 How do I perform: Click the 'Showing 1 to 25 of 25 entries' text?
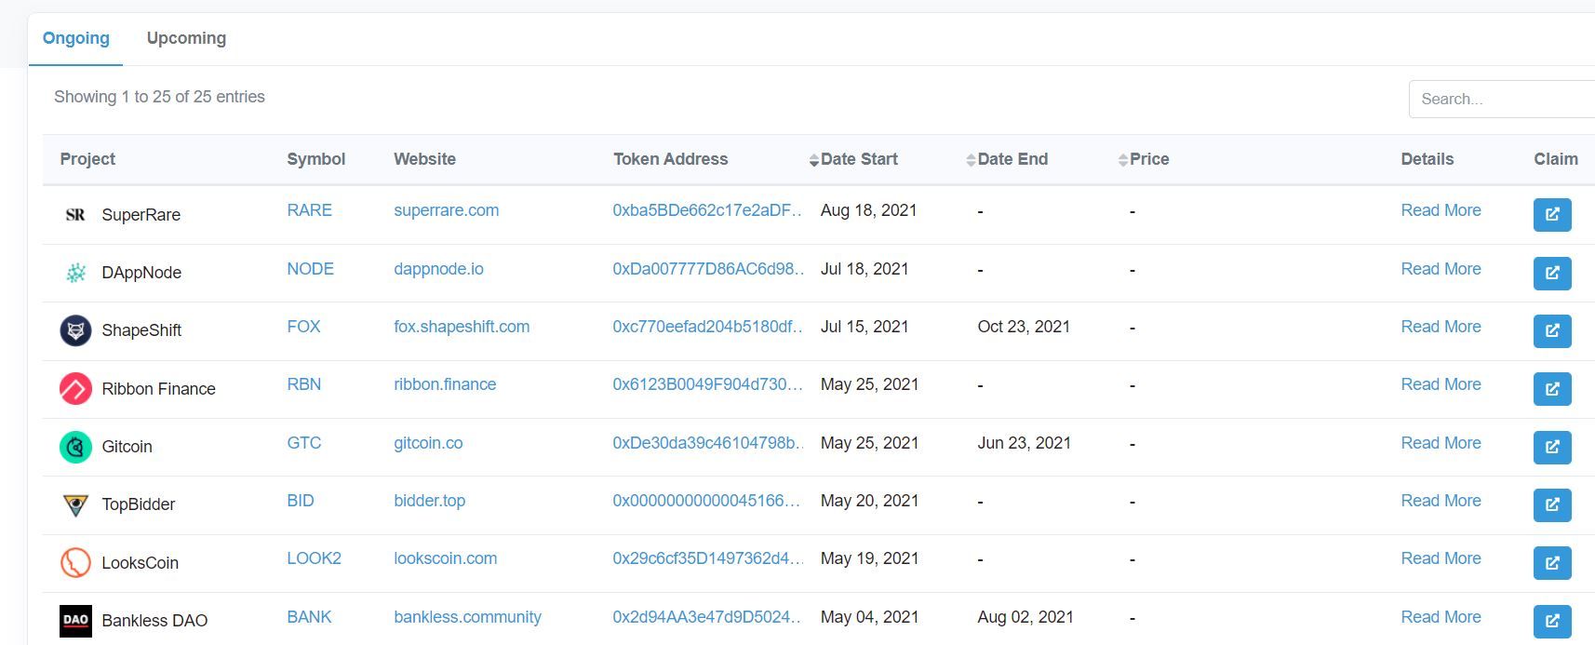tap(159, 97)
